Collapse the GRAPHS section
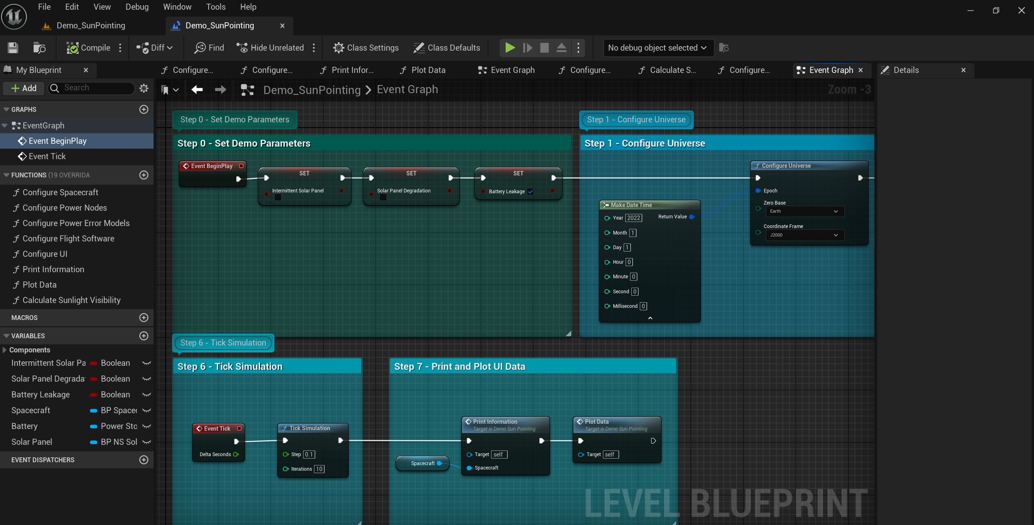1034x525 pixels. pos(6,109)
